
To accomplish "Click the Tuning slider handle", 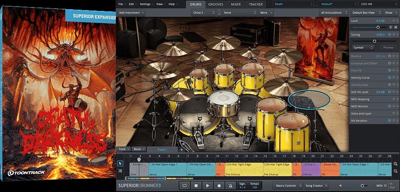I will (375, 41).
